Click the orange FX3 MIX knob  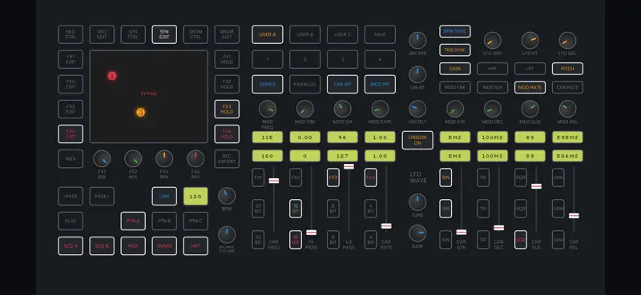click(x=164, y=159)
